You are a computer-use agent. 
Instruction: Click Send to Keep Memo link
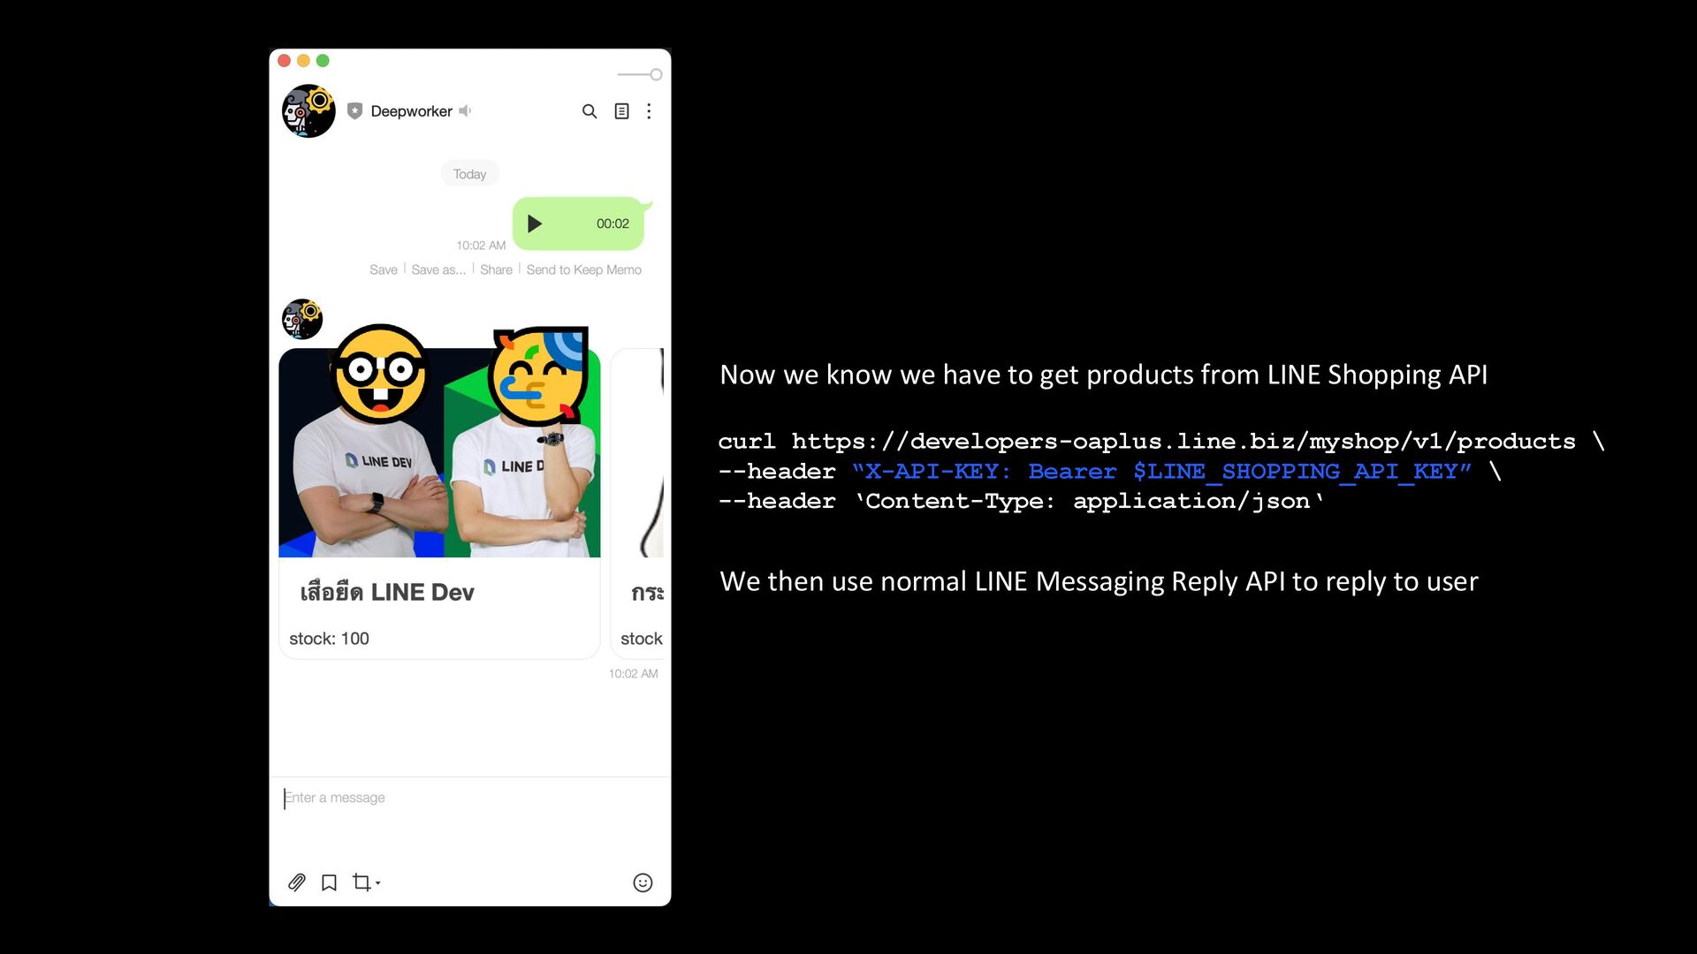point(584,269)
